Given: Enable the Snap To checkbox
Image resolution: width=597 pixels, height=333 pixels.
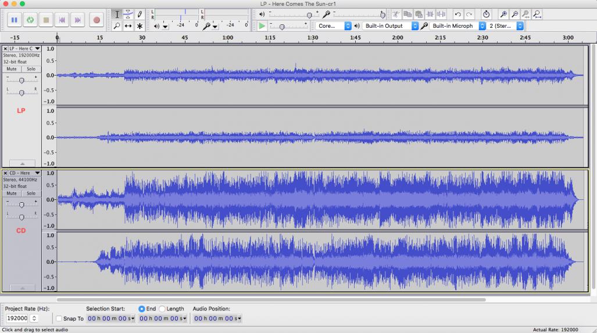Looking at the screenshot, I should pos(59,318).
